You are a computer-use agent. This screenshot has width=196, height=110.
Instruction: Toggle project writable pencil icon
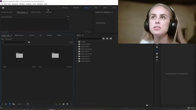click(2, 104)
